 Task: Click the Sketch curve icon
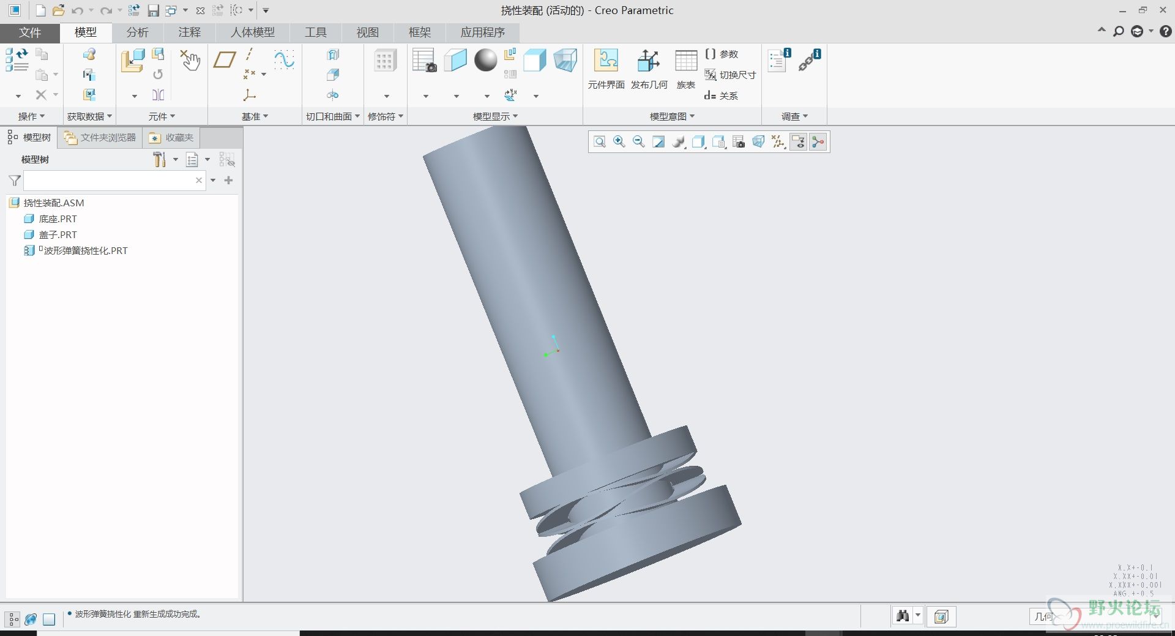[x=284, y=59]
